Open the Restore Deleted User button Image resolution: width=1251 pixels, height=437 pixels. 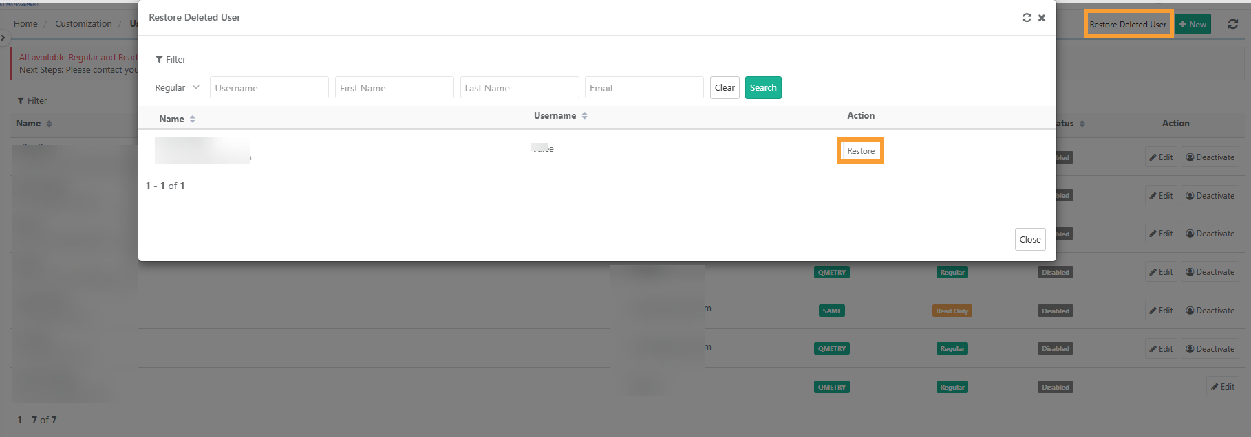pyautogui.click(x=1128, y=24)
